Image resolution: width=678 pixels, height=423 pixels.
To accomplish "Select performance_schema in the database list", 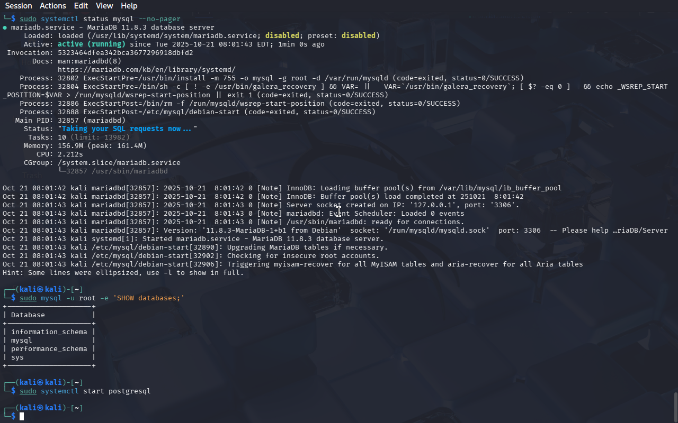I will (49, 349).
